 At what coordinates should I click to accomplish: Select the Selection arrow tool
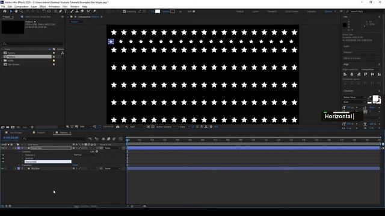11,11
